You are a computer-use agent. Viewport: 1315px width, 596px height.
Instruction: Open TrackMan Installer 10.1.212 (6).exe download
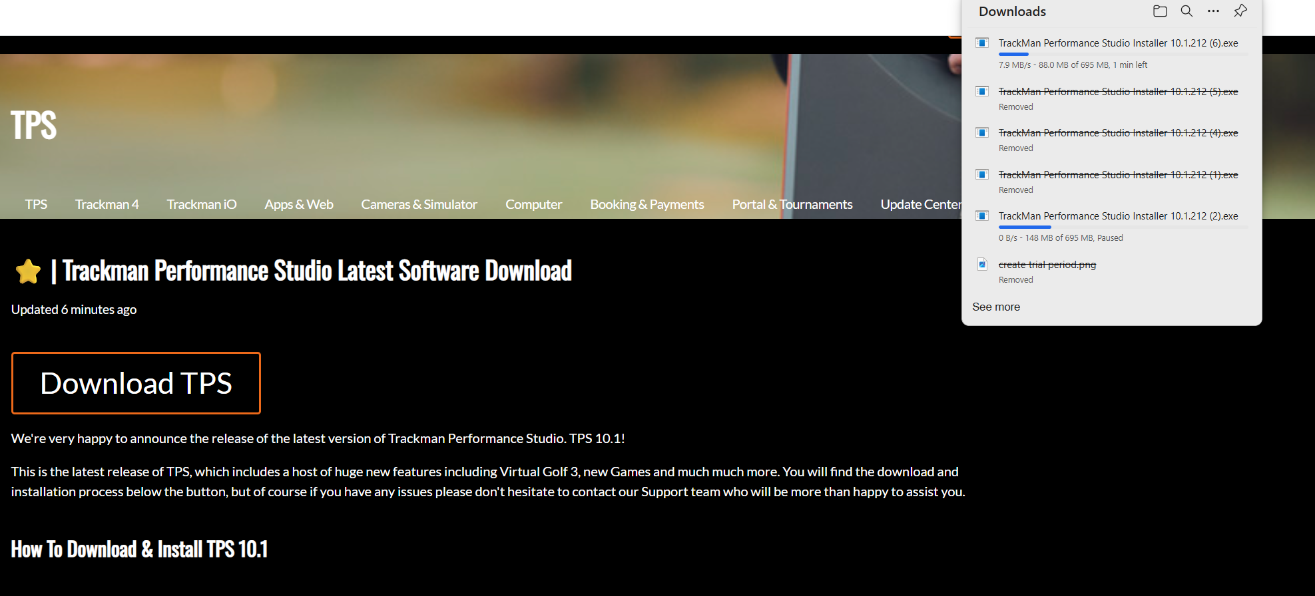pos(1118,43)
